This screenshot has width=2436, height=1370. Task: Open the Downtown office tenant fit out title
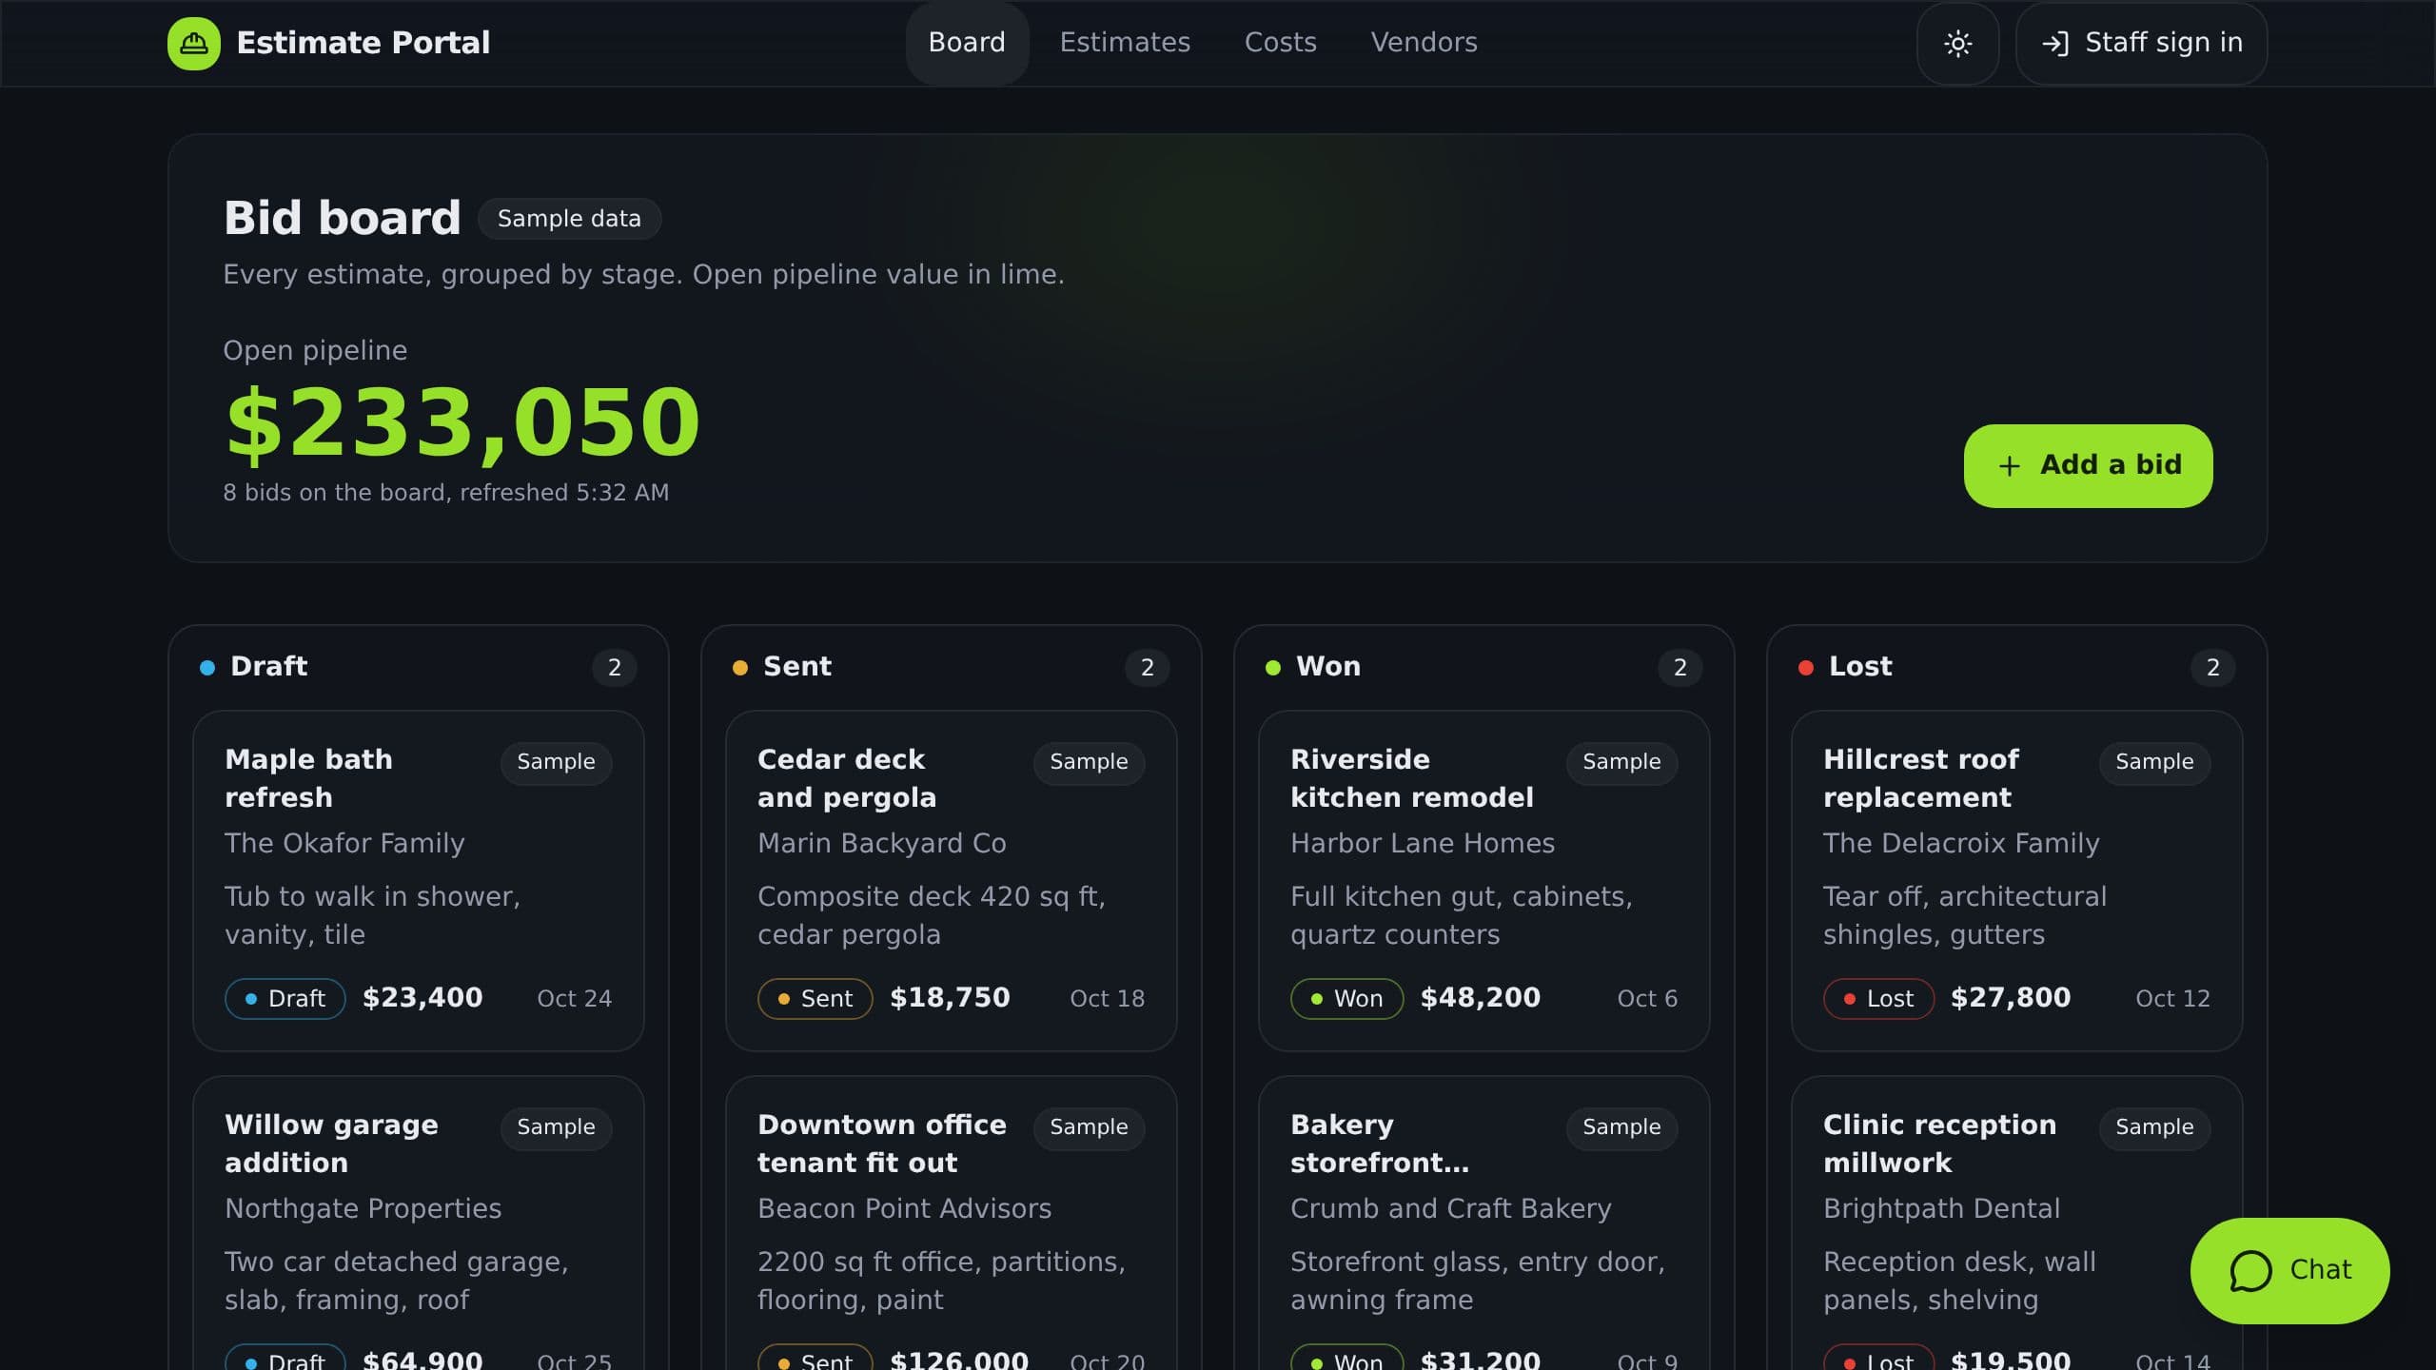pyautogui.click(x=881, y=1144)
